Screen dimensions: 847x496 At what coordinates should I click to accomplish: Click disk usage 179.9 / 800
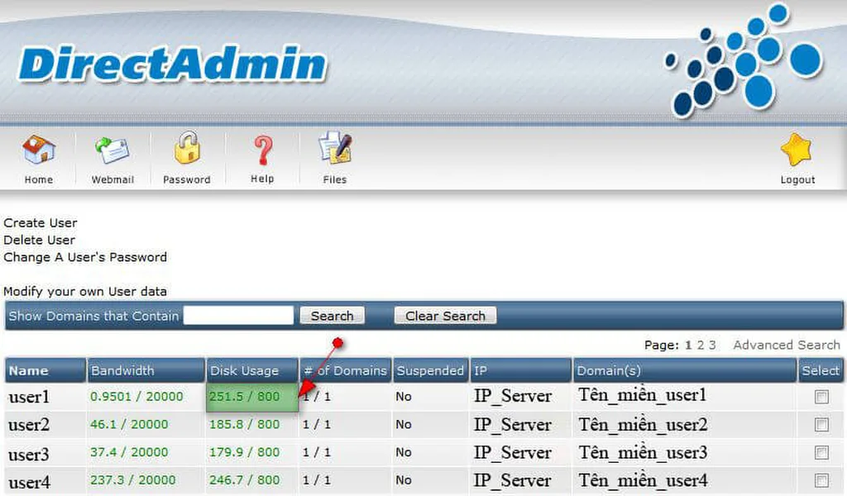pyautogui.click(x=245, y=452)
